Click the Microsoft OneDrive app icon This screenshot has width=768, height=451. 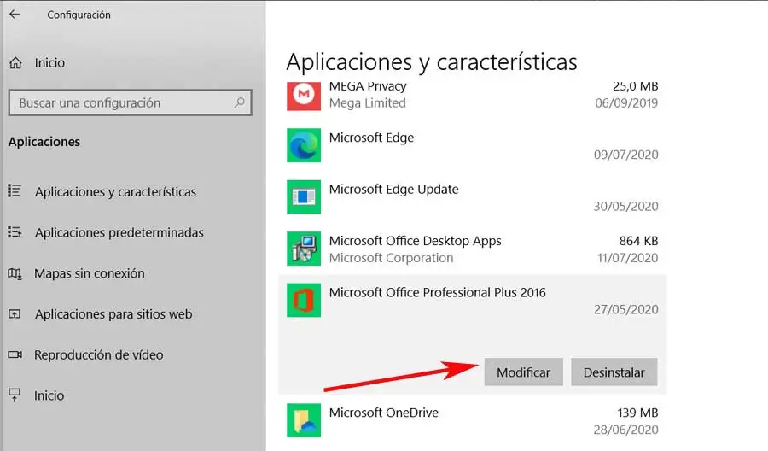(304, 420)
